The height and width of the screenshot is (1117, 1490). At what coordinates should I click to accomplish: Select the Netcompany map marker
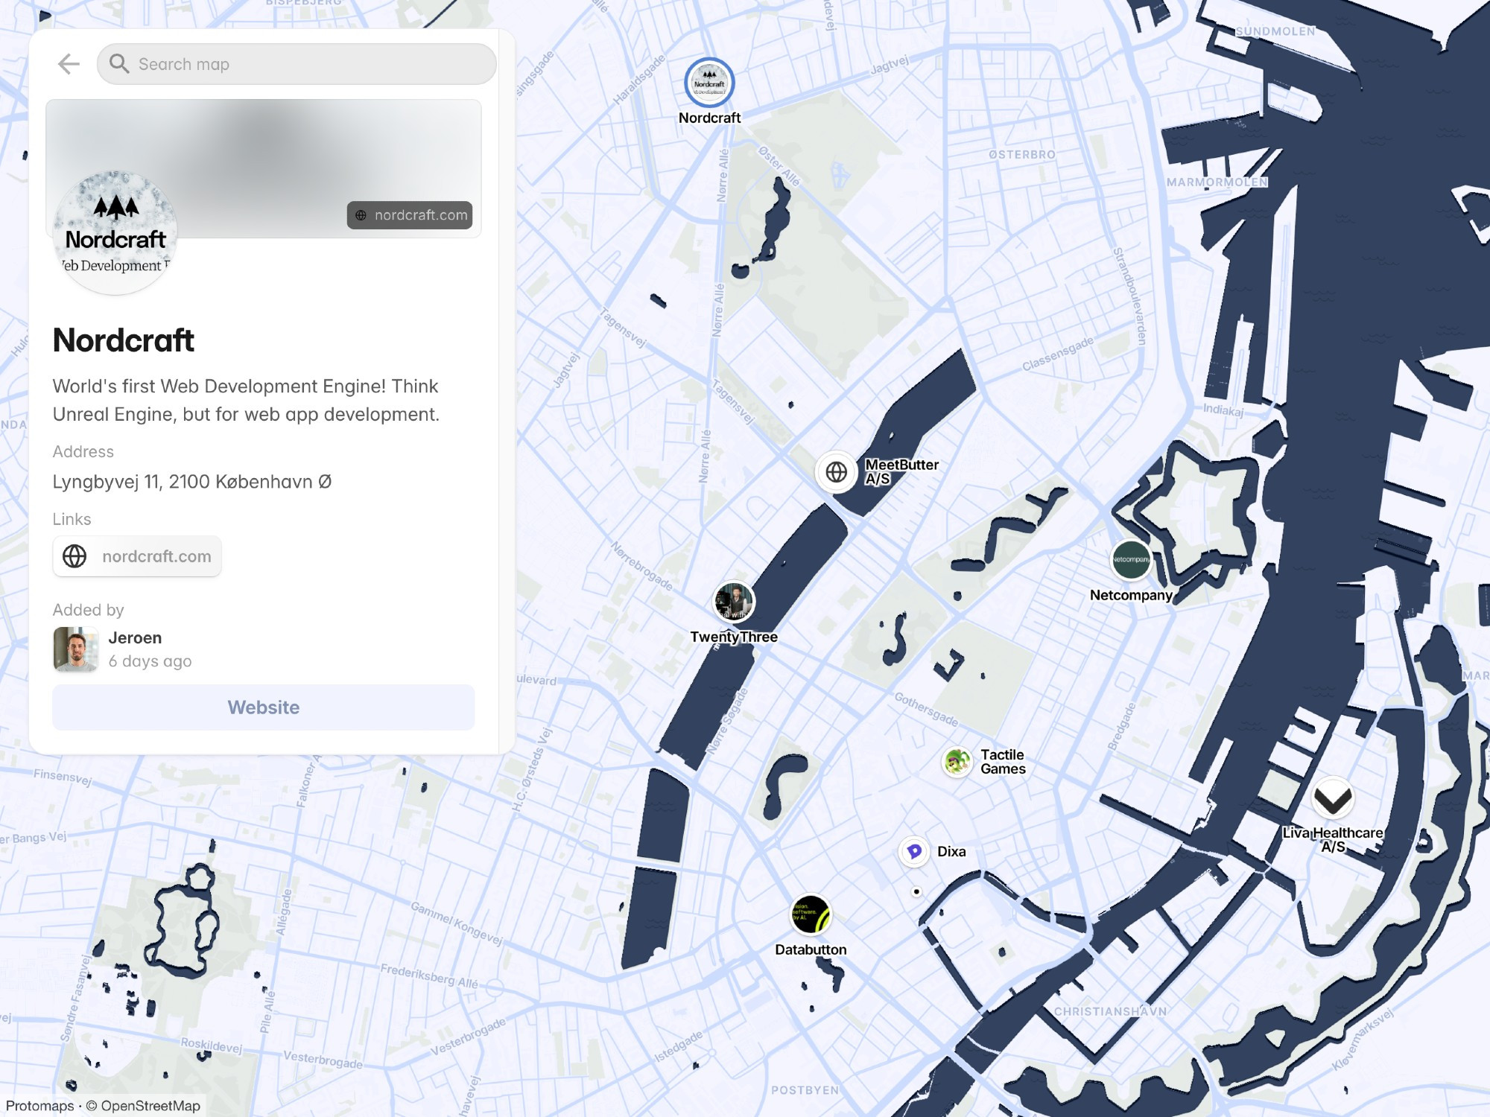pyautogui.click(x=1131, y=559)
